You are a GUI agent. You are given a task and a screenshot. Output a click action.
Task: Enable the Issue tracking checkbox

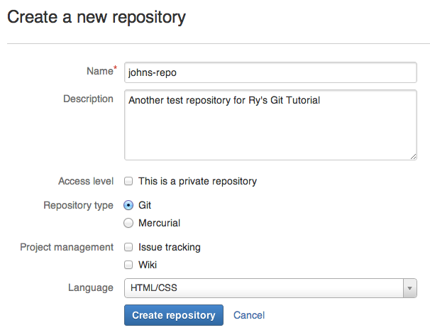pyautogui.click(x=128, y=247)
